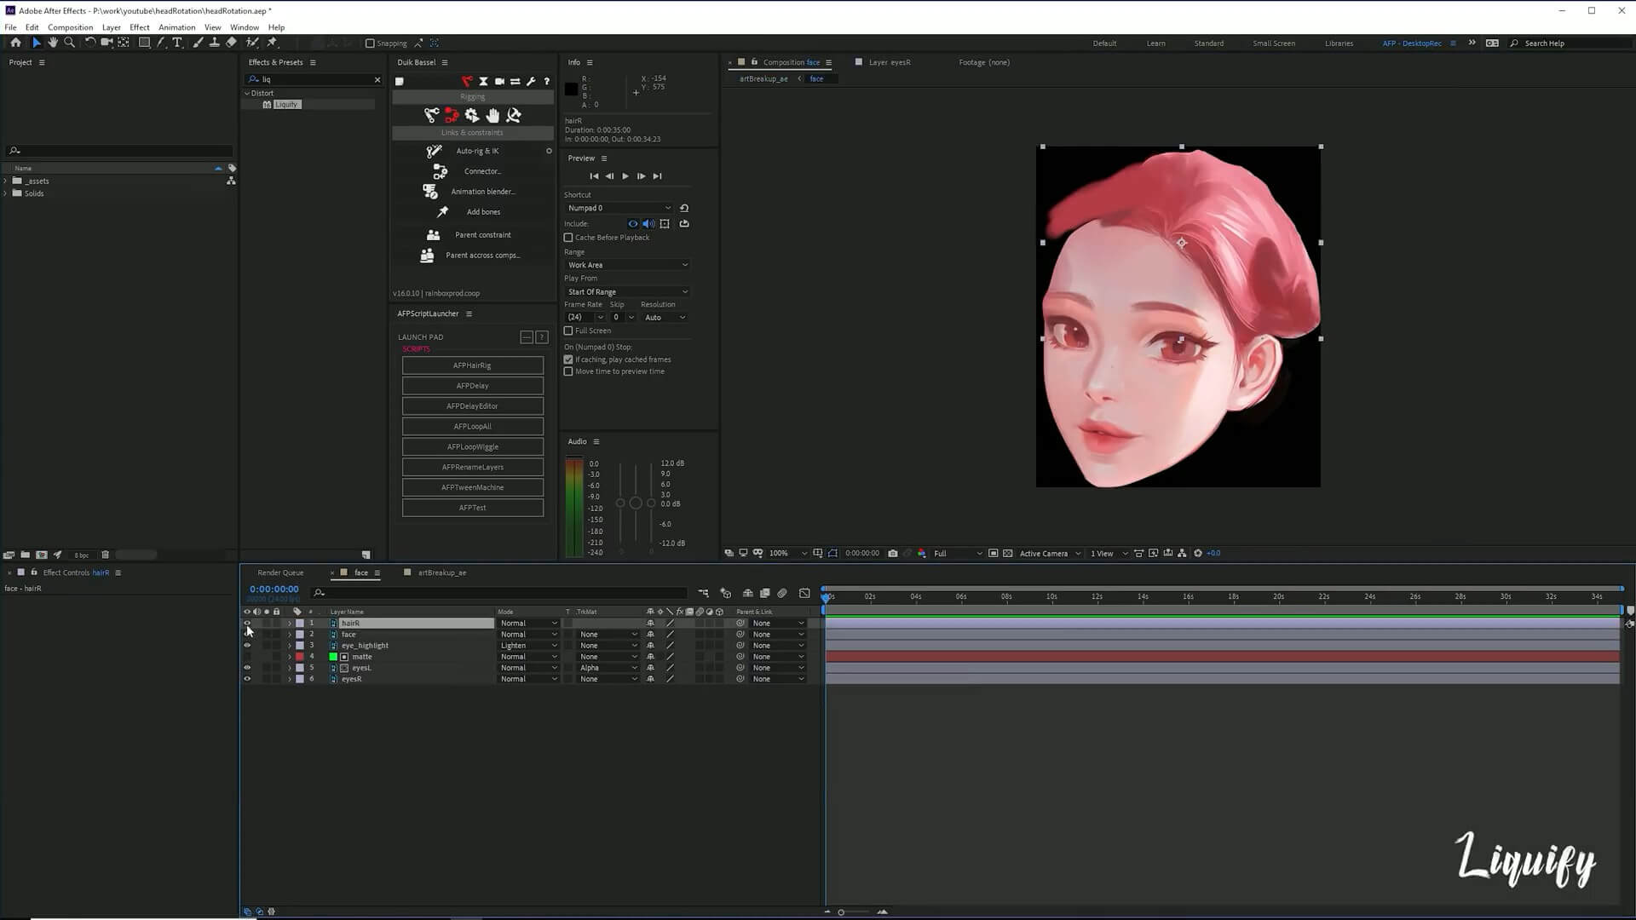
Task: Toggle graph editor in timeline
Action: pyautogui.click(x=804, y=593)
